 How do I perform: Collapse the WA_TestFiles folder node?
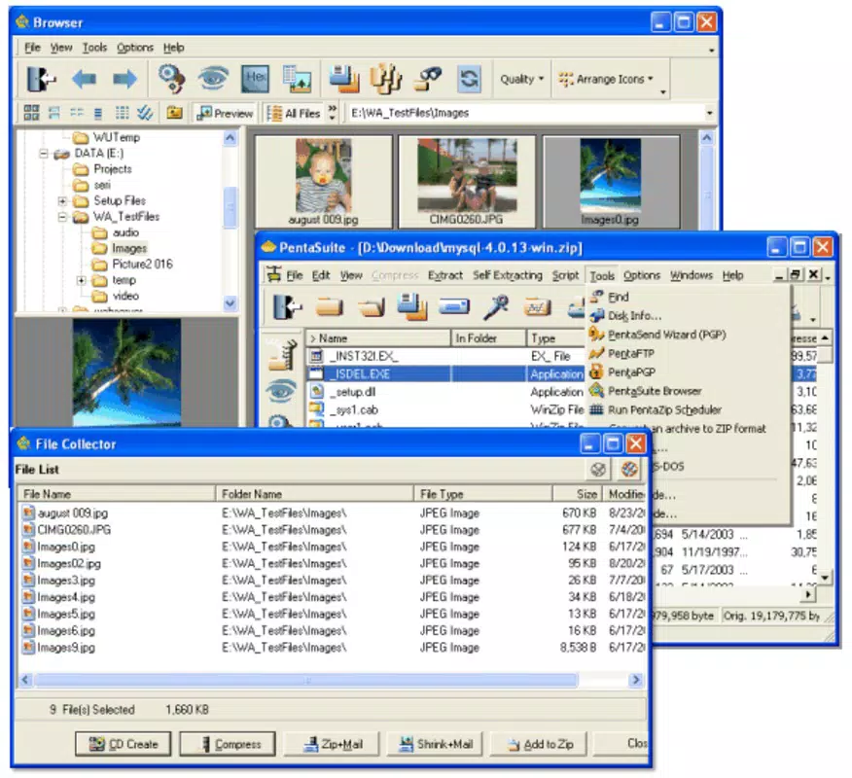click(x=62, y=217)
